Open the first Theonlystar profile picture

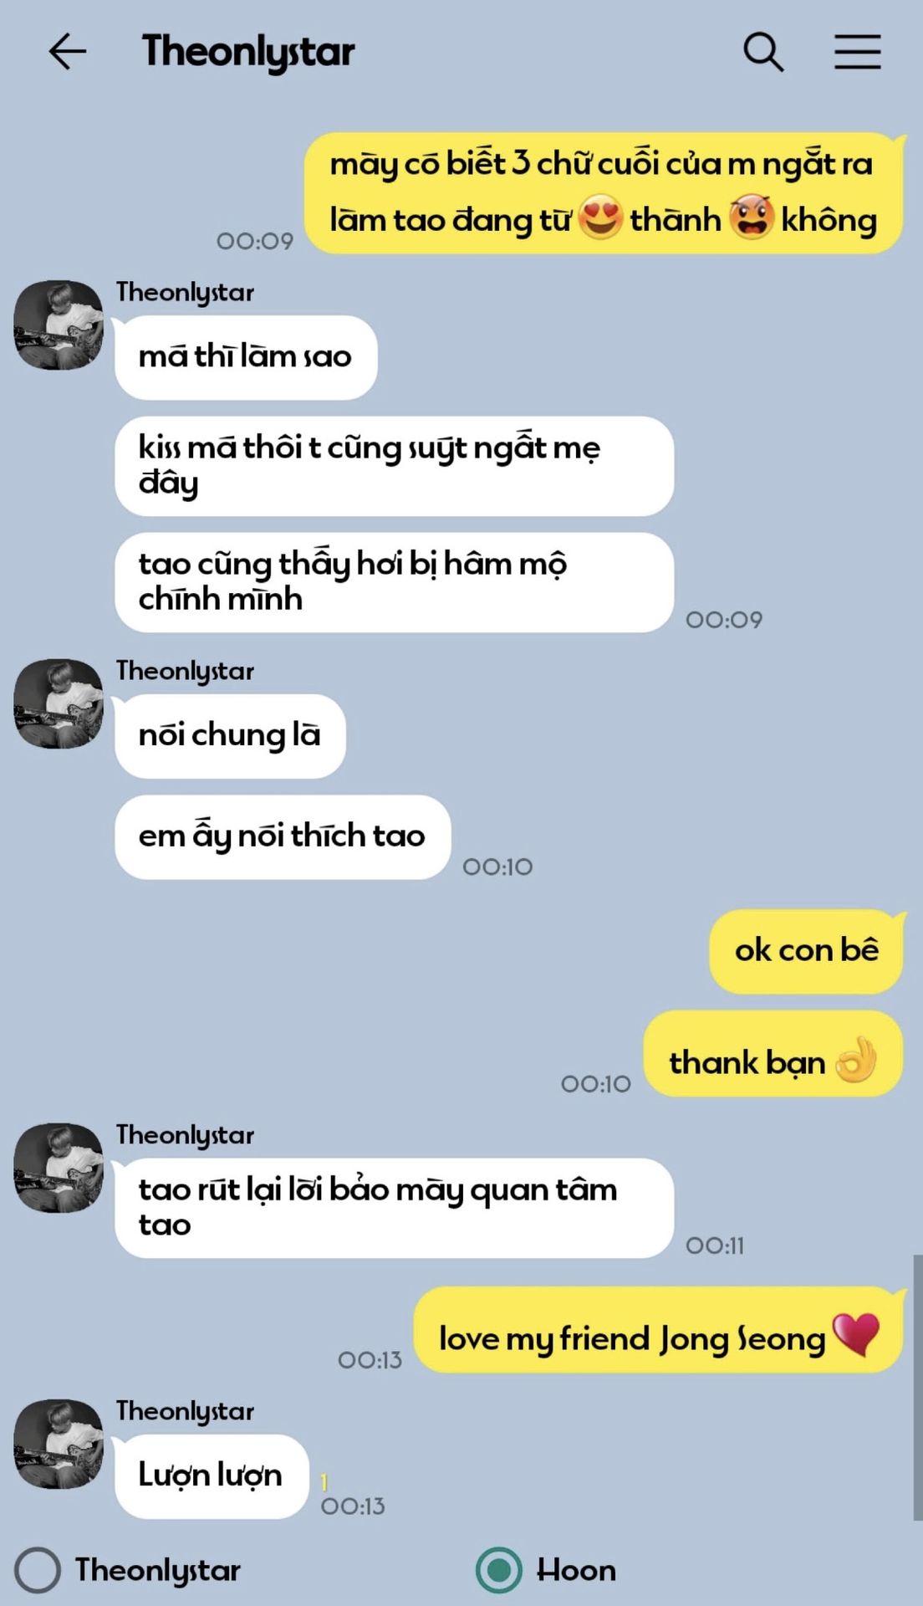pos(59,325)
